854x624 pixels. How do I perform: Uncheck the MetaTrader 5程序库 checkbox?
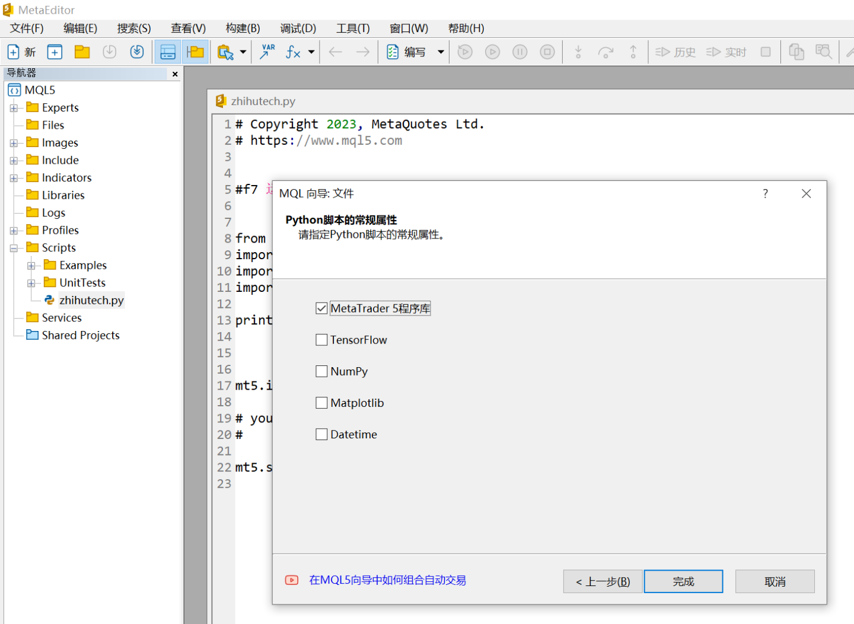pos(321,308)
